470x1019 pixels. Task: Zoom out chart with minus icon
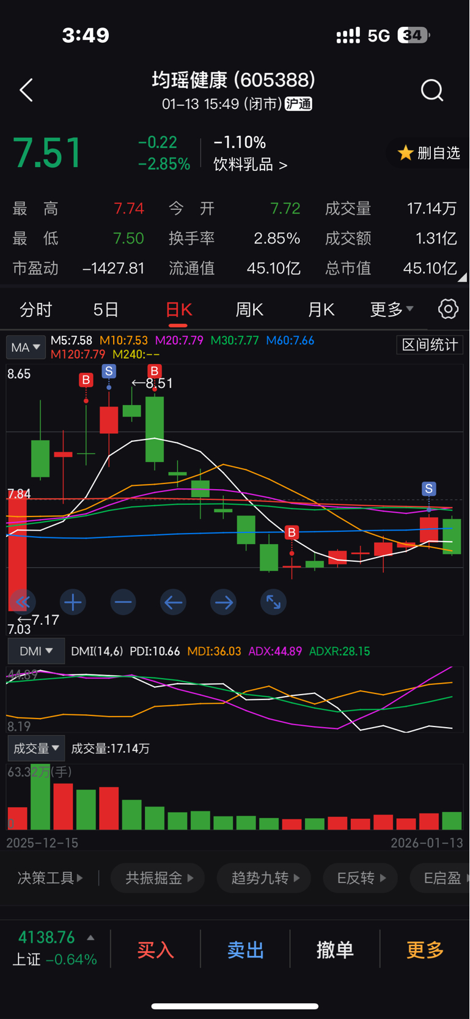(x=123, y=602)
